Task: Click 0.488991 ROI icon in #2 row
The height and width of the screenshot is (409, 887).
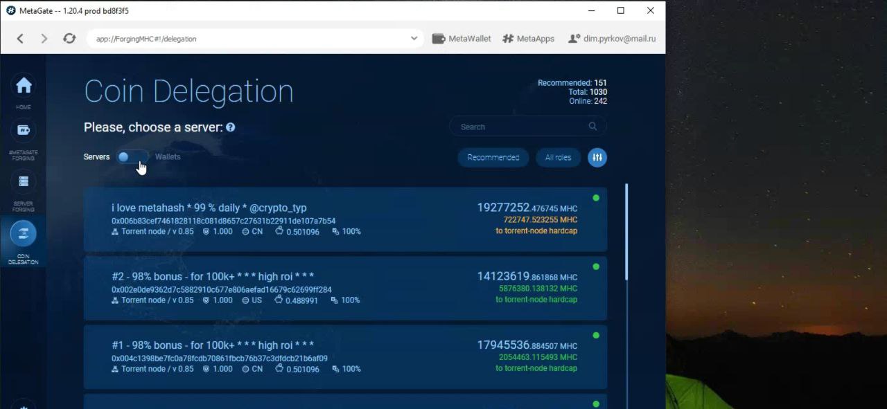Action: pos(279,300)
